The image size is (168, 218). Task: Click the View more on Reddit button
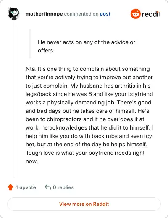[84, 204]
